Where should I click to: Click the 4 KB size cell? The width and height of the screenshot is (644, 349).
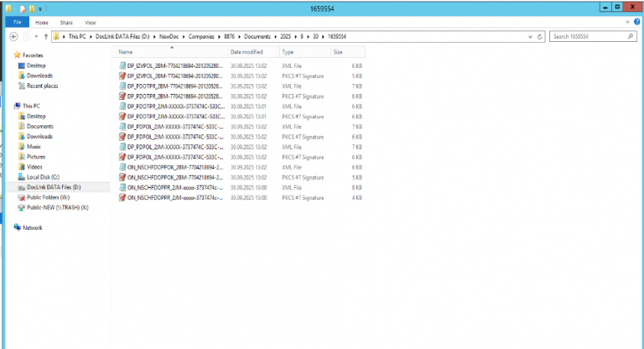click(x=356, y=198)
